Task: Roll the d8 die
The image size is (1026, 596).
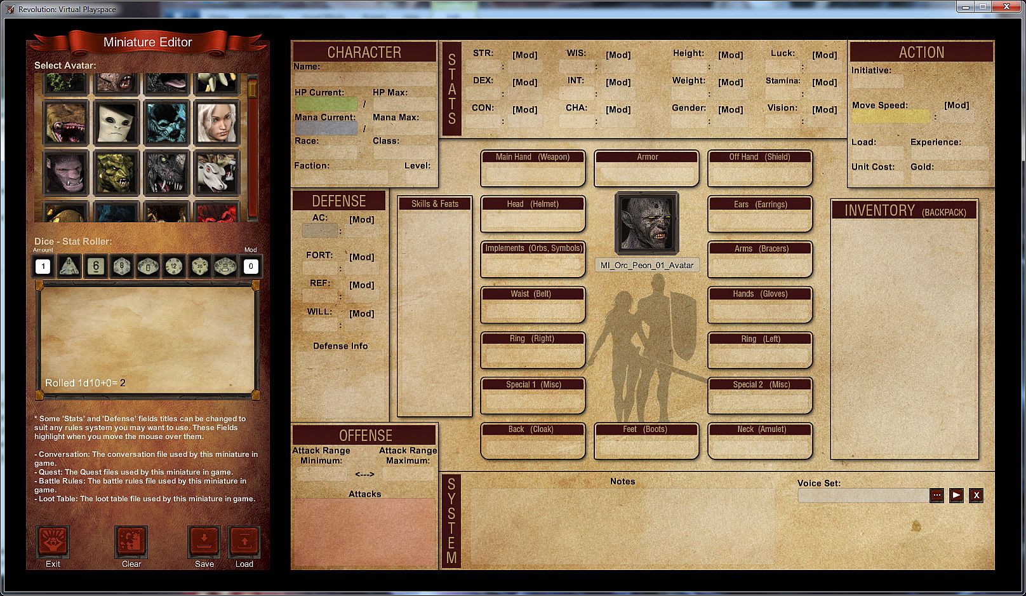Action: [x=121, y=266]
